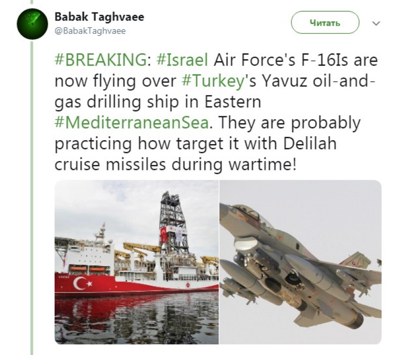The image size is (400, 355).
Task: Expand the tweet options chevron menu
Action: pos(376,23)
